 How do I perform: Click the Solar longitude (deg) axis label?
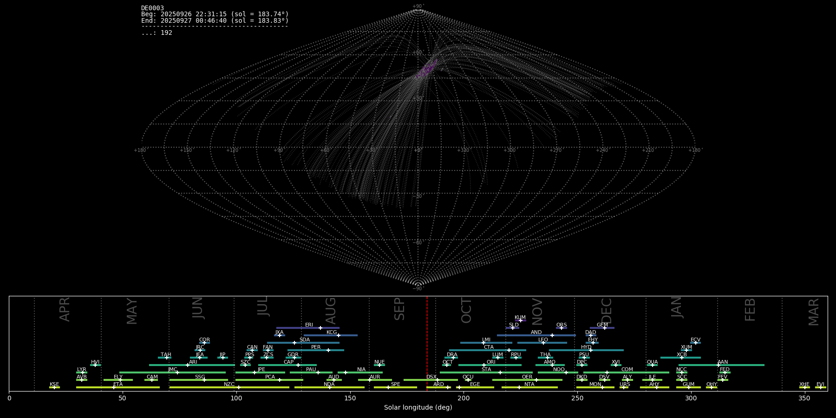click(418, 408)
